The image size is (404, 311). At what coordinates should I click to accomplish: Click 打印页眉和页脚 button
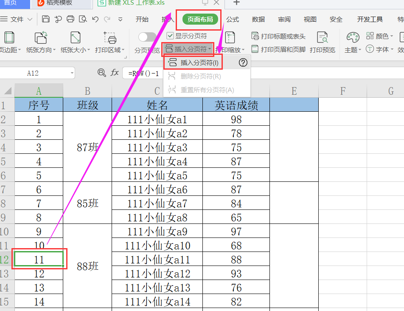tap(278, 49)
